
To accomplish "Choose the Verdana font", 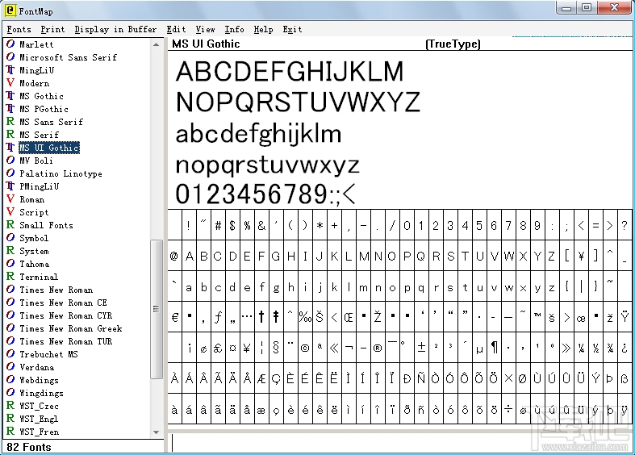I will click(36, 367).
